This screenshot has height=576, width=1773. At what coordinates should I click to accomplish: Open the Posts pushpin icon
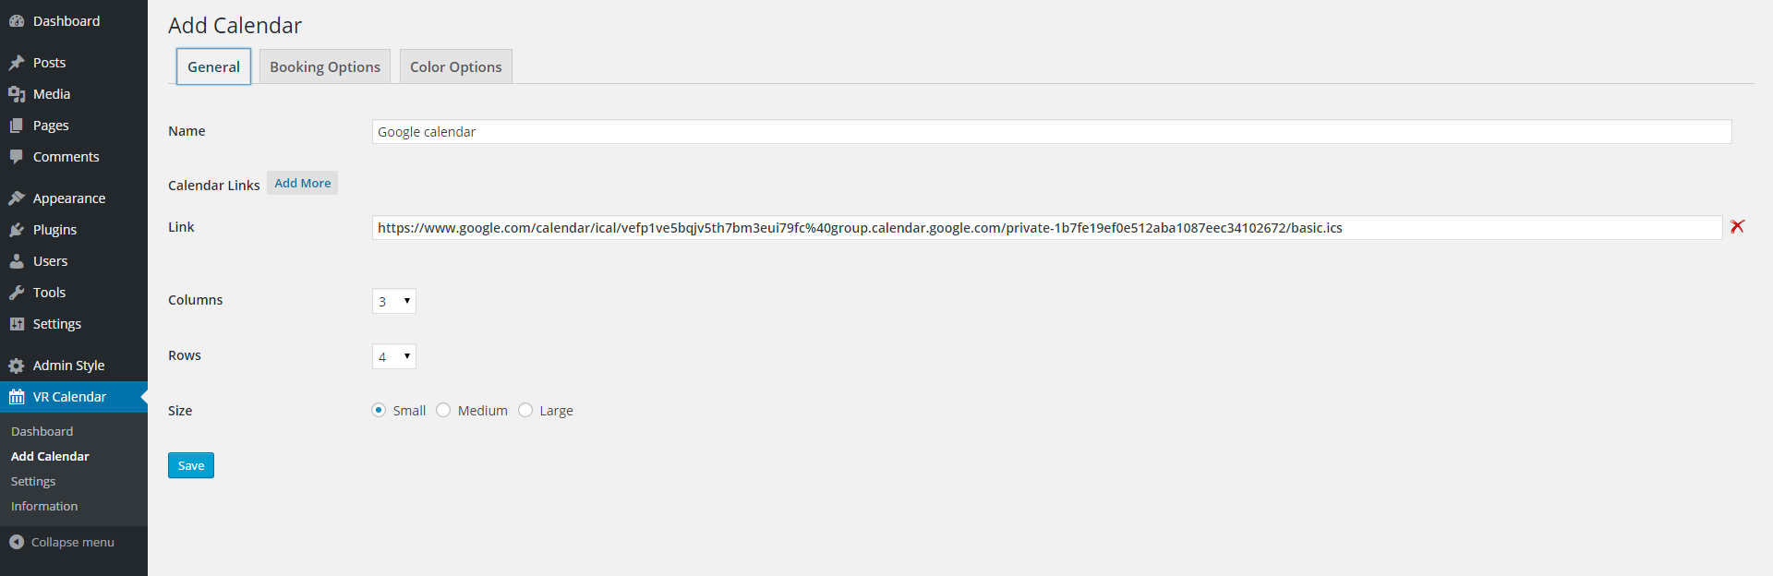(17, 63)
